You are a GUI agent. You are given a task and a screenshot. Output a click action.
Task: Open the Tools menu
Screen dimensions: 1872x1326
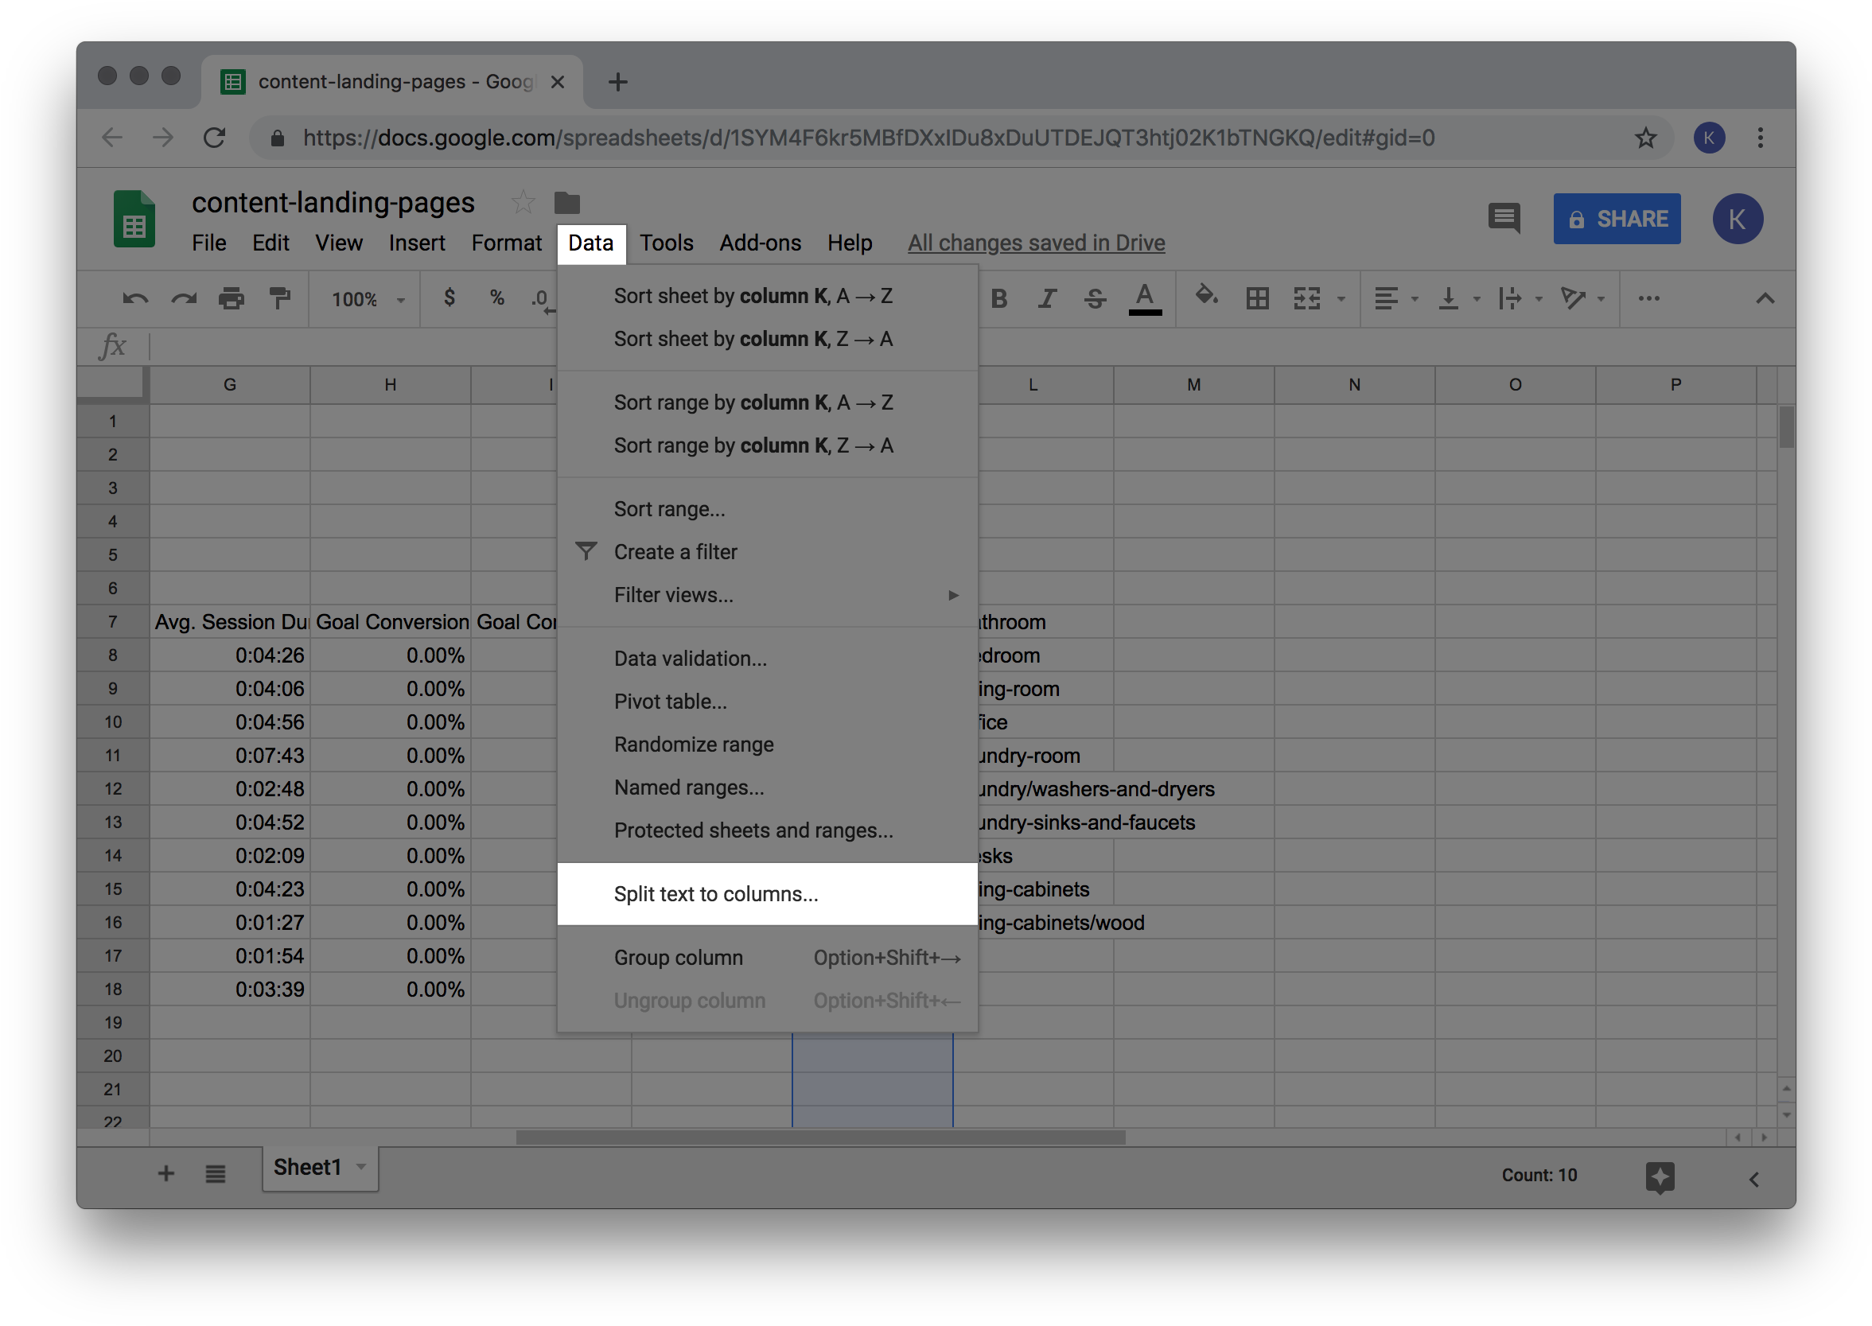(666, 243)
